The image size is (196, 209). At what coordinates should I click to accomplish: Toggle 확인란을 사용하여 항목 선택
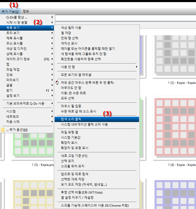point(97,59)
